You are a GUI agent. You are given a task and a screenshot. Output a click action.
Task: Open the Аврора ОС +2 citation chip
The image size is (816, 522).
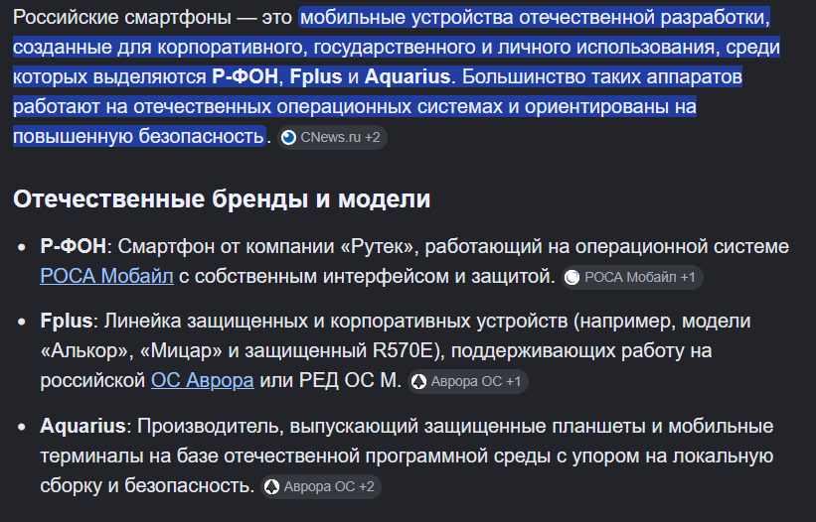click(321, 486)
